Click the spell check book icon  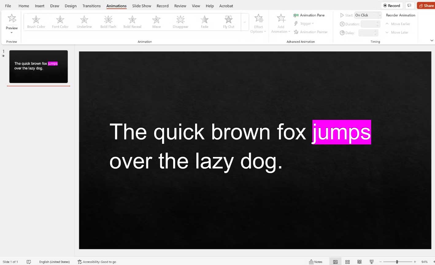point(29,262)
